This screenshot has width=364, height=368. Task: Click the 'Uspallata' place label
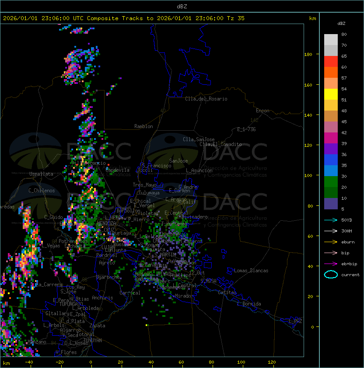click(42, 174)
